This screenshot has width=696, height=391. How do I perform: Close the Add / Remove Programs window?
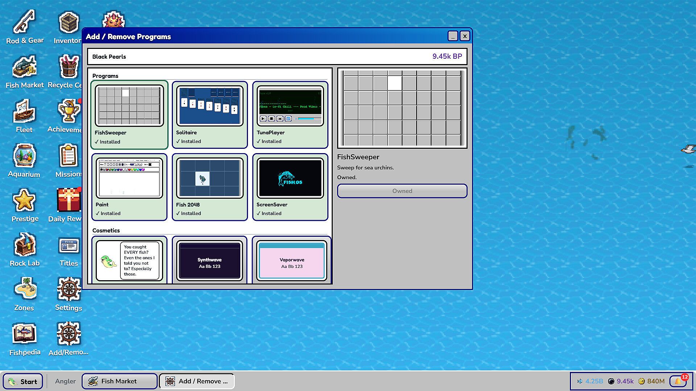tap(465, 36)
